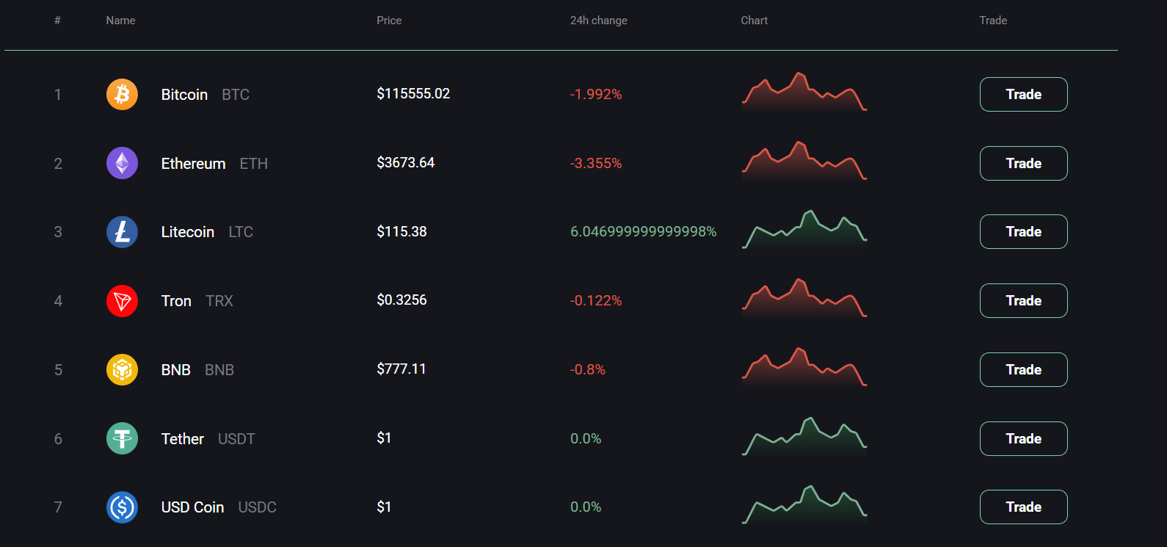Start trading BNB with Trade button
1167x547 pixels.
tap(1023, 369)
